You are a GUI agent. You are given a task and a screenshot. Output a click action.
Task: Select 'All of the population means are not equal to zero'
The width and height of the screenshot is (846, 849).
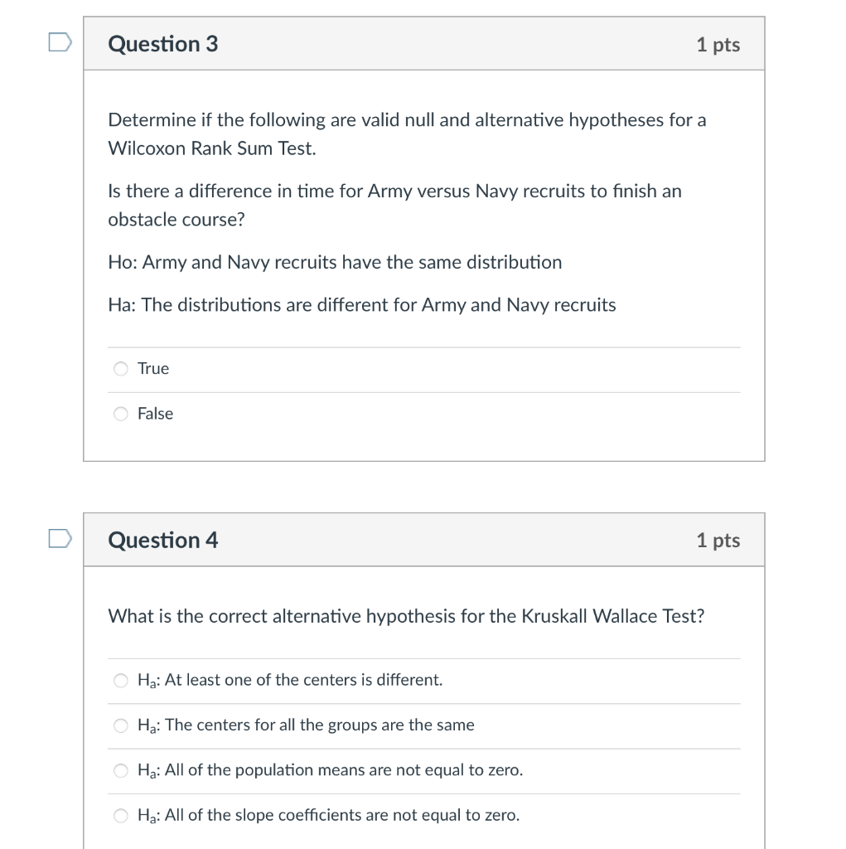click(120, 770)
